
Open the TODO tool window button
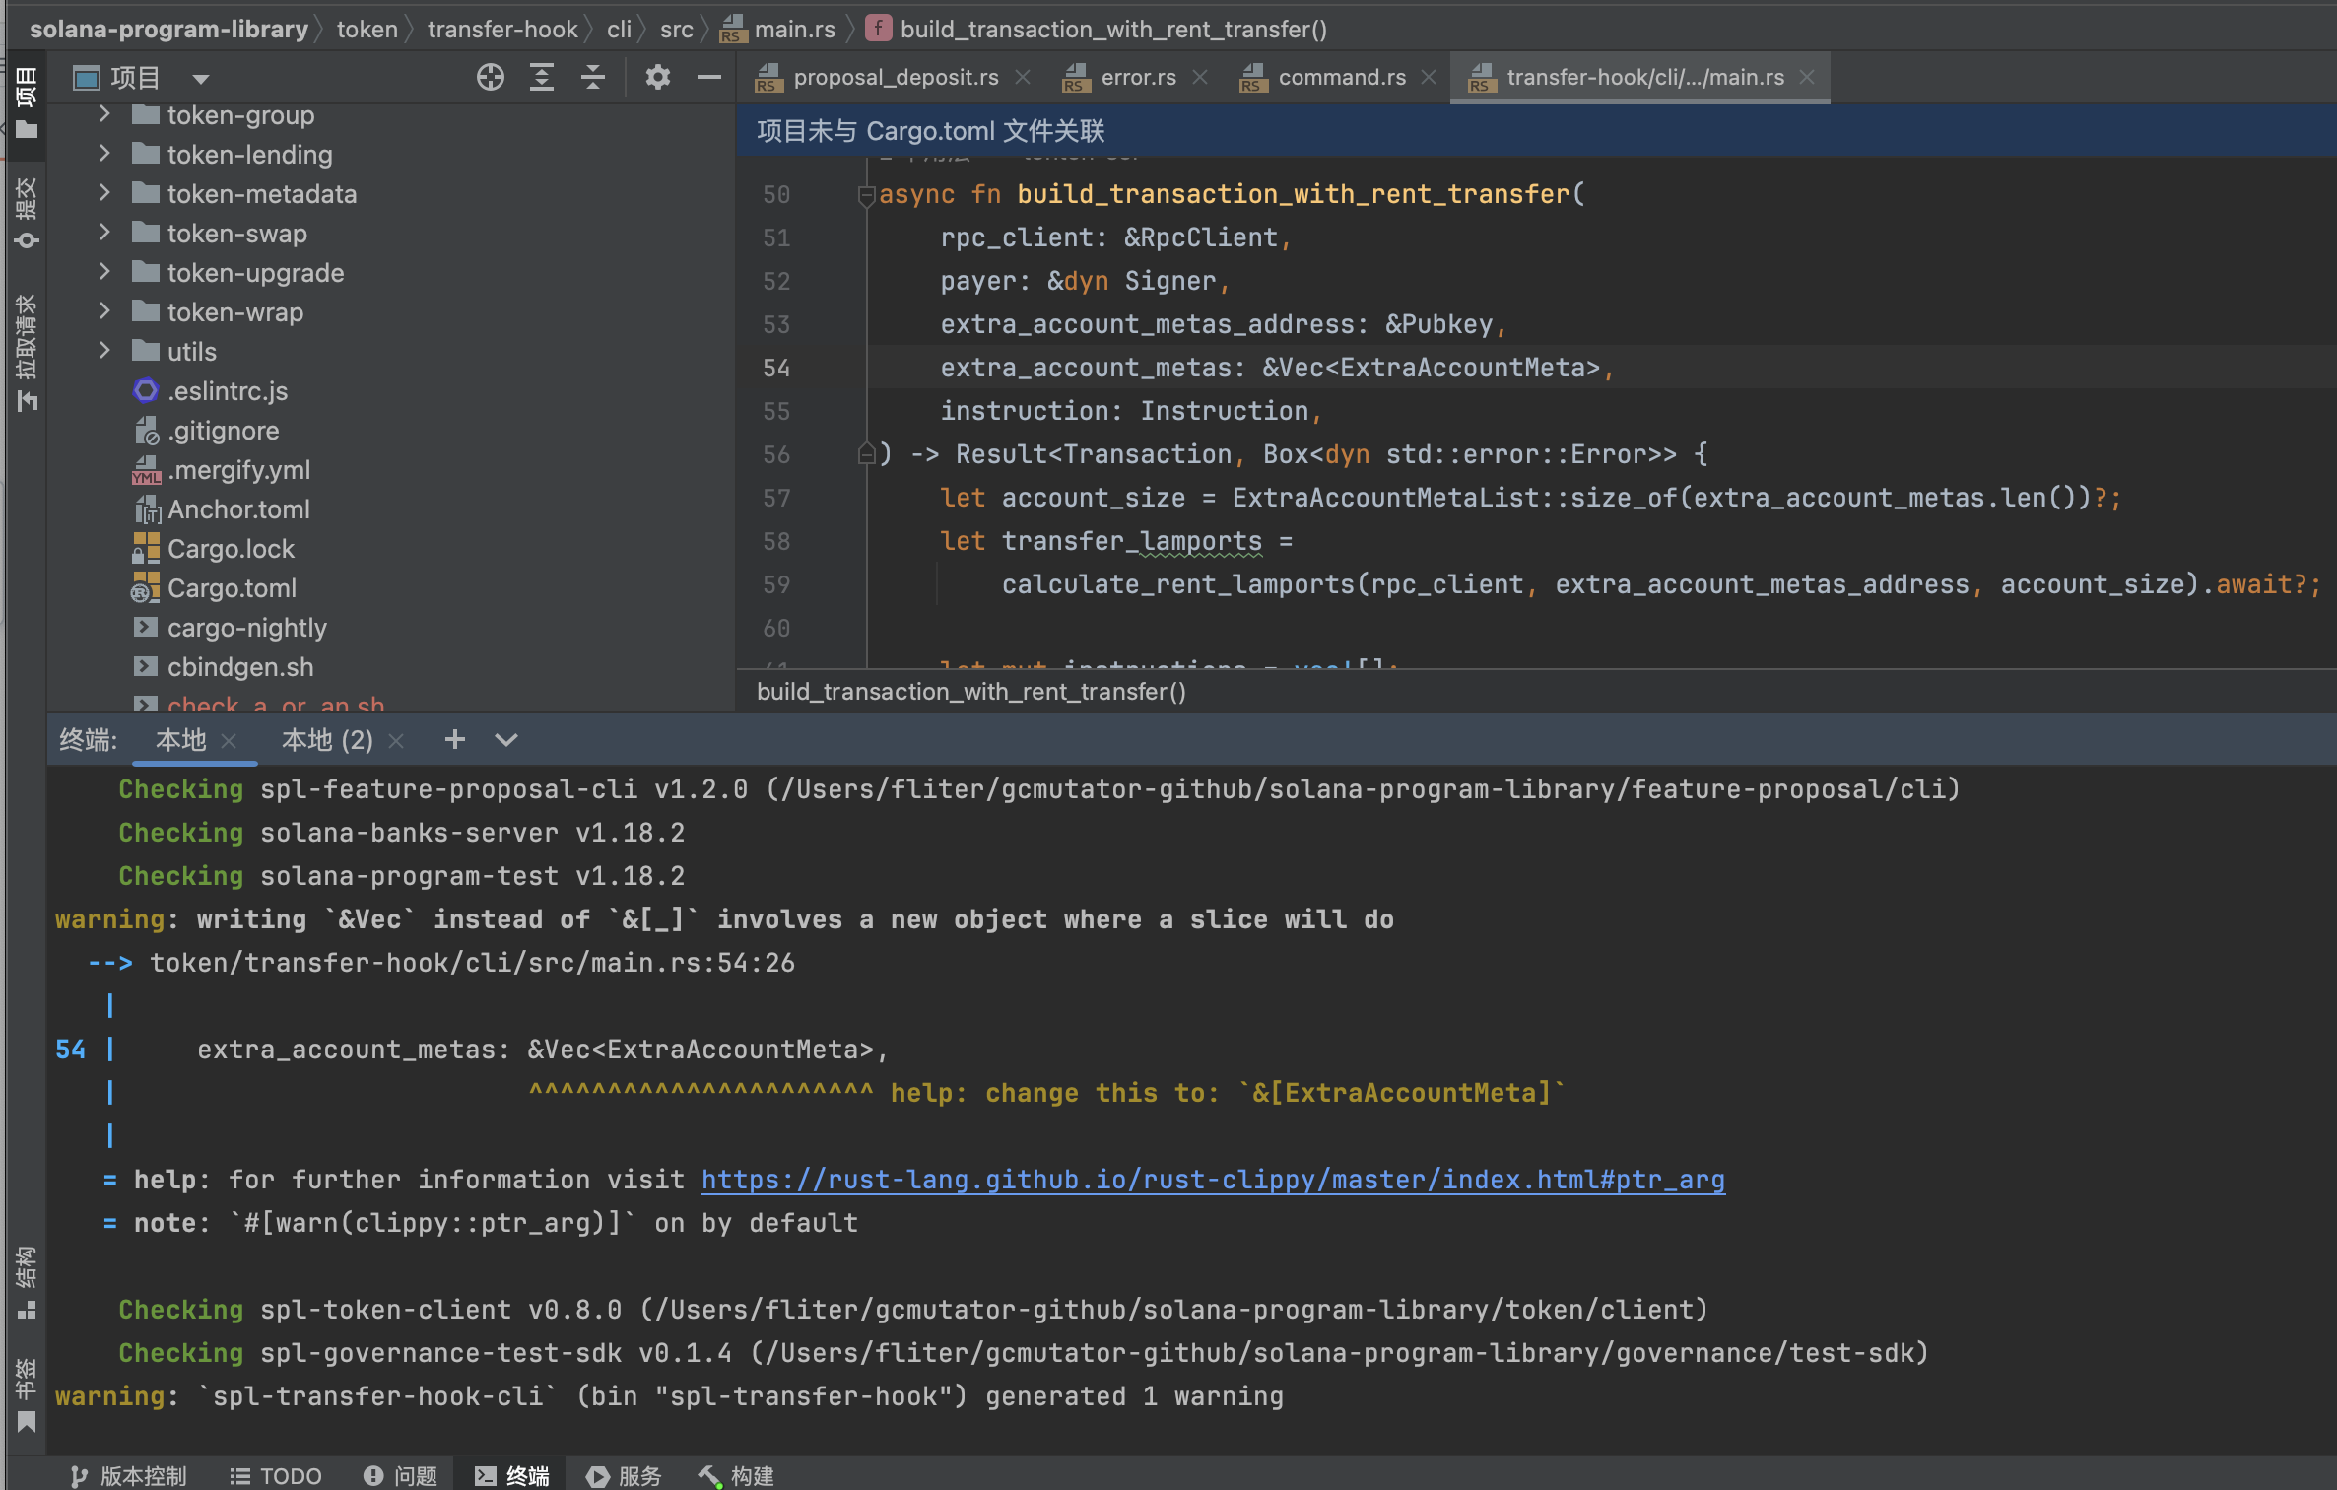[x=276, y=1475]
